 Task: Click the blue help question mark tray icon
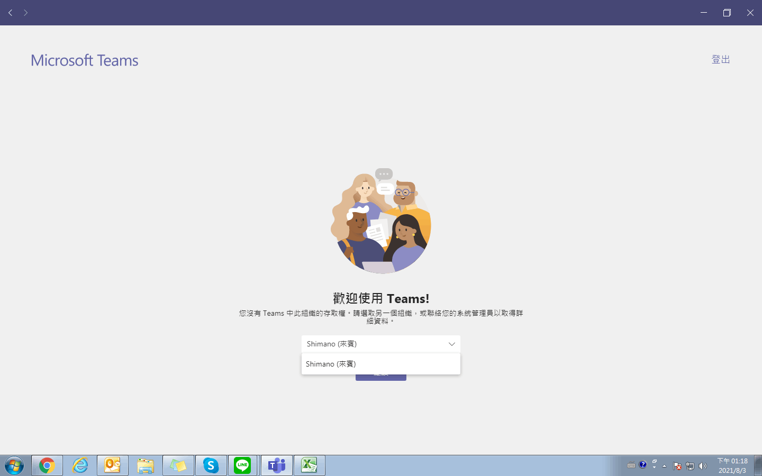643,465
